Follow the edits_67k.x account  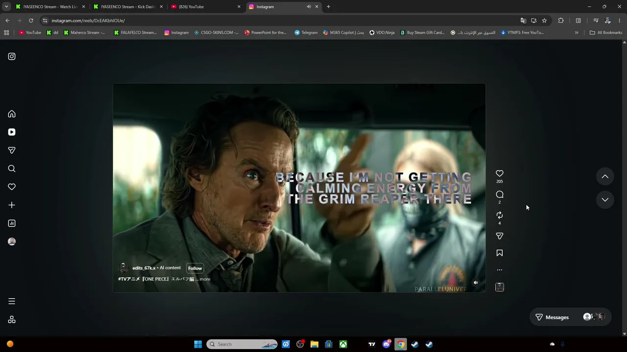click(195, 268)
